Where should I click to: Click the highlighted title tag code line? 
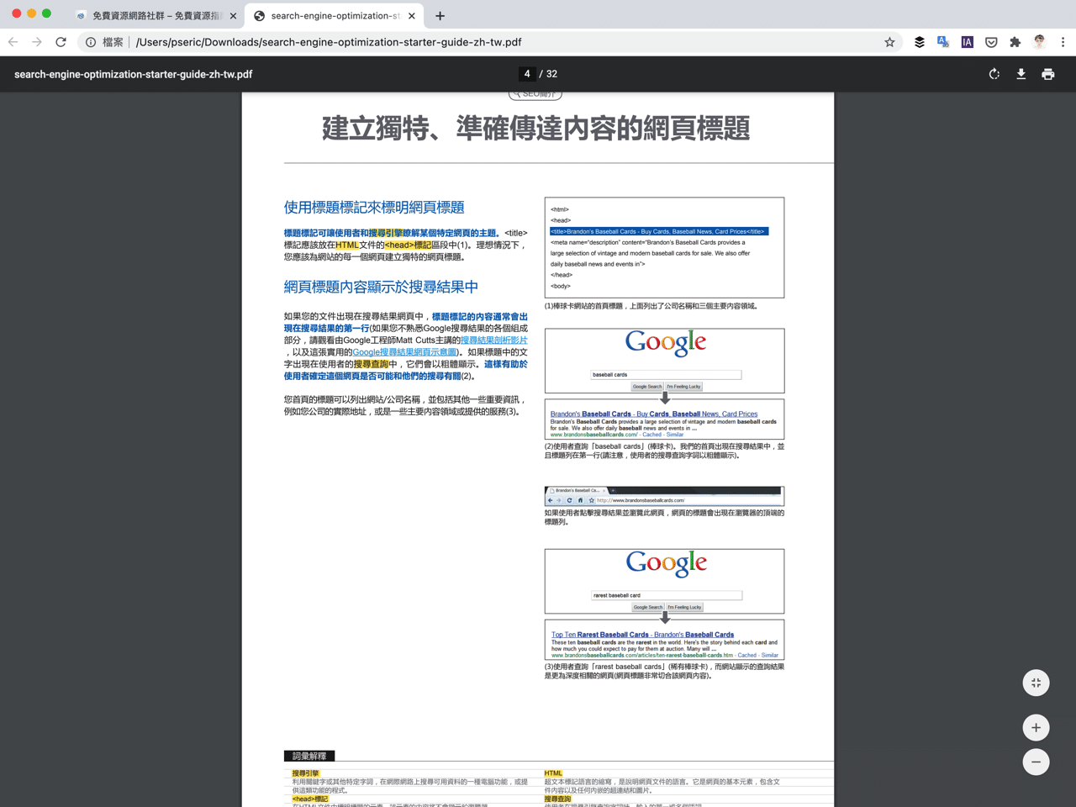tap(659, 231)
